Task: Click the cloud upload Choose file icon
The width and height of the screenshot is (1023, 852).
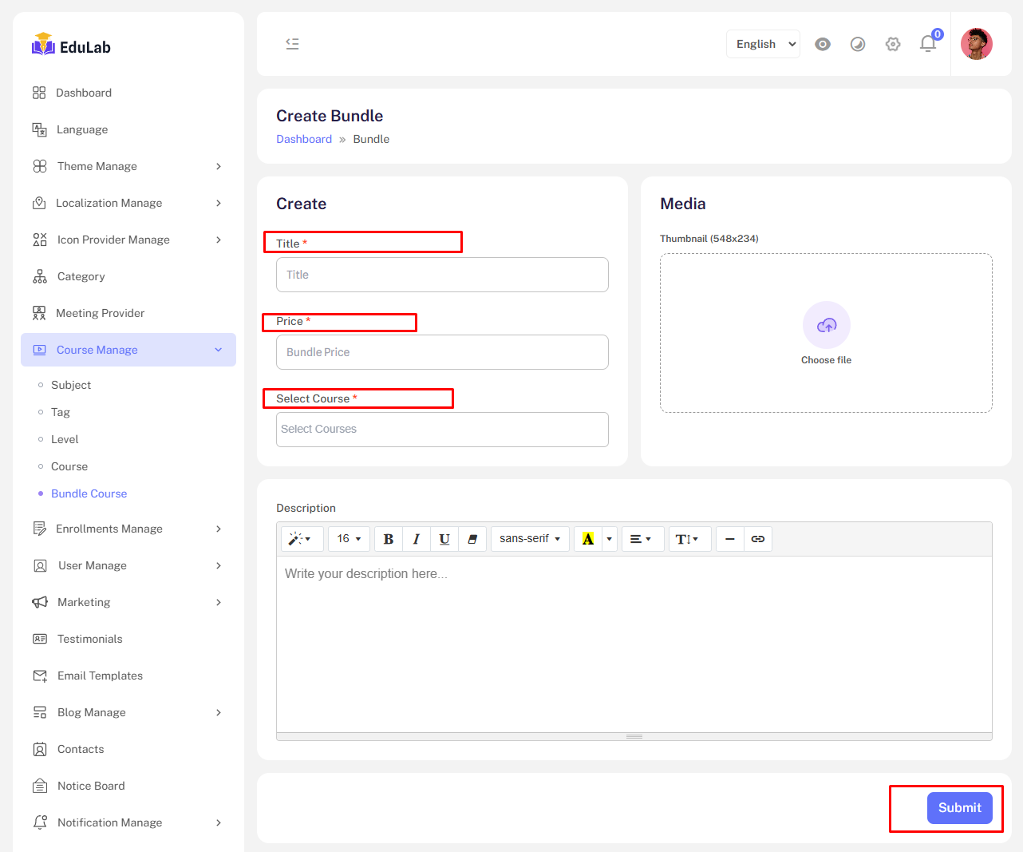Action: click(826, 325)
